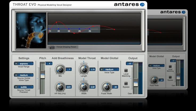Click the THROAT EVO title text
Screen dimensions: 196x111
click(24, 5)
